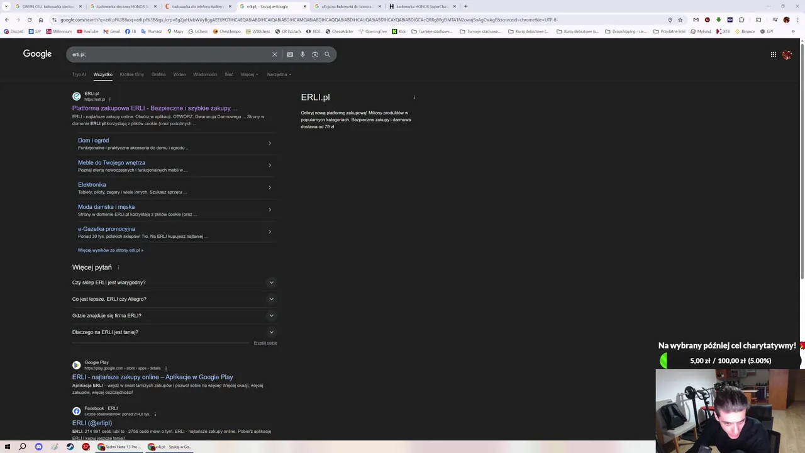Open Discord from the taskbar
Screen dimensions: 805x453
tap(38, 447)
